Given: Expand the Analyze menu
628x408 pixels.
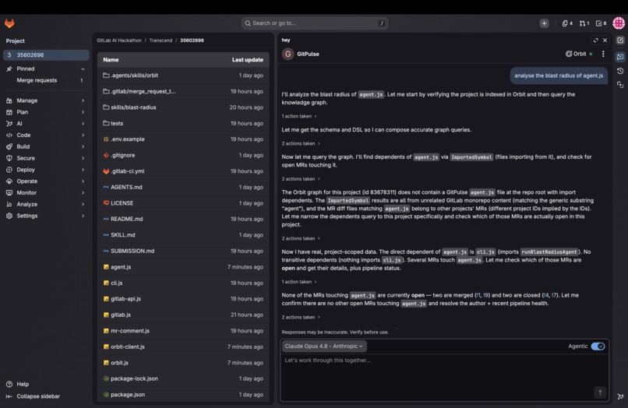Looking at the screenshot, I should click(45, 204).
